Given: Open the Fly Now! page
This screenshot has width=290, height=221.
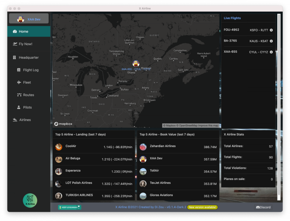Looking at the screenshot, I should click(x=29, y=44).
